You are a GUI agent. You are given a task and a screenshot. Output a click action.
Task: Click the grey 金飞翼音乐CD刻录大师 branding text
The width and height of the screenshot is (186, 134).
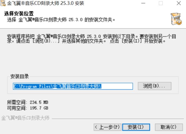pyautogui.click(x=26, y=118)
